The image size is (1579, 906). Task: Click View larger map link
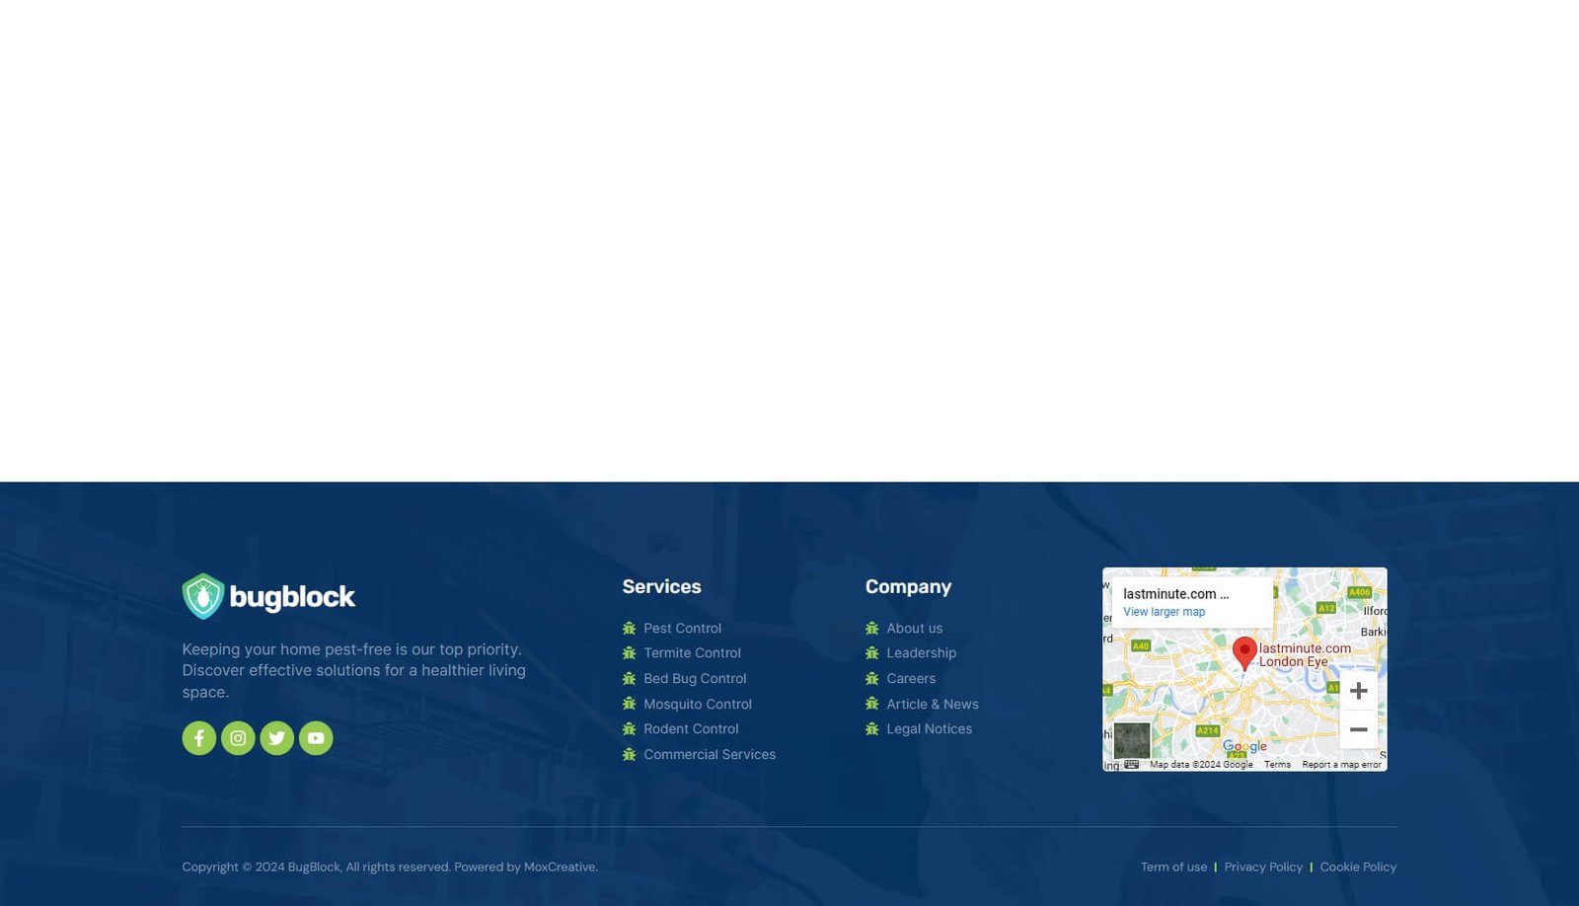click(x=1164, y=612)
